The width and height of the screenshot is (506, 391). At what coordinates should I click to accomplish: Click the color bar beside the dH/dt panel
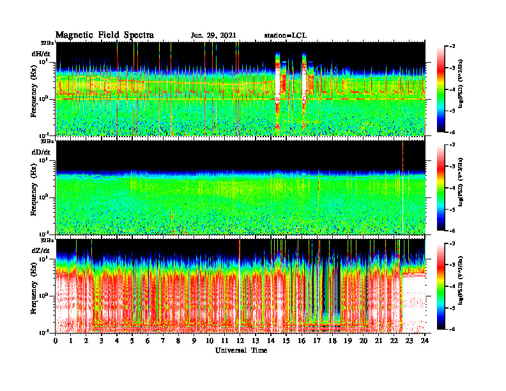(x=441, y=89)
